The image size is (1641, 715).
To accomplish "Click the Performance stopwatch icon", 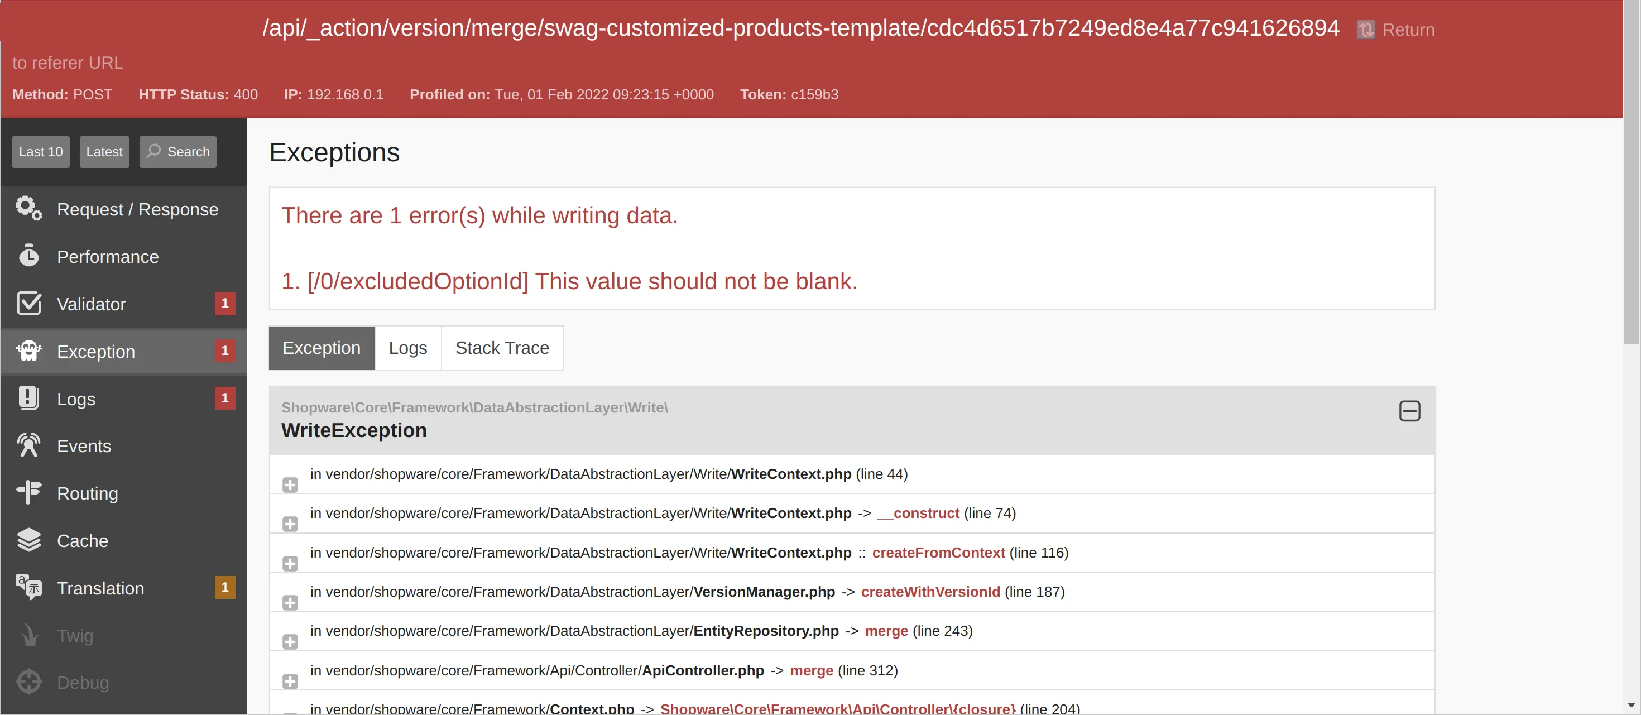I will click(x=28, y=256).
